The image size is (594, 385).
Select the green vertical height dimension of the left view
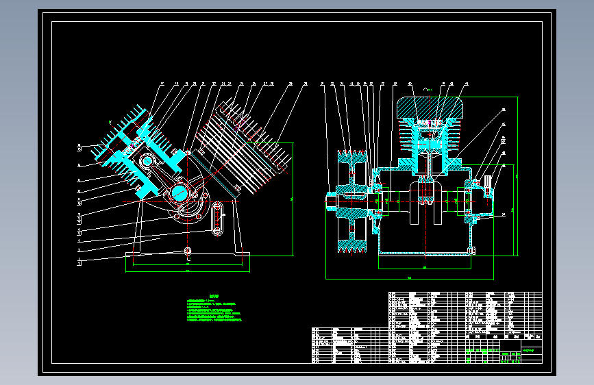[x=293, y=199]
